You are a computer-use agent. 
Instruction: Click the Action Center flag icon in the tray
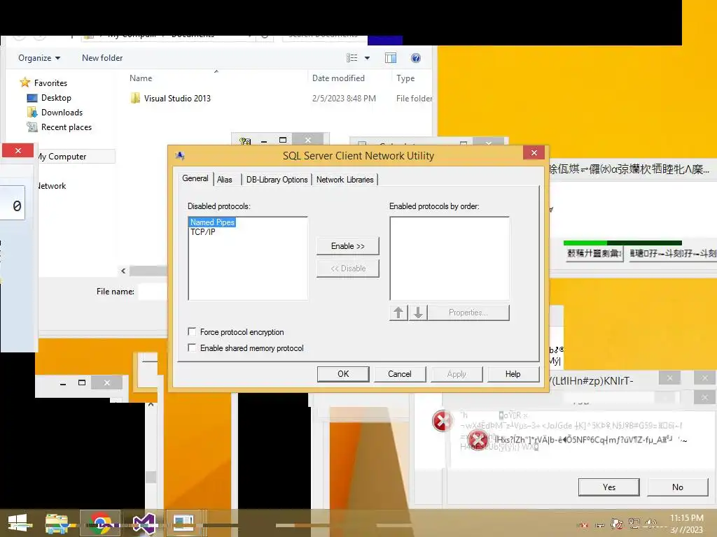coord(617,524)
